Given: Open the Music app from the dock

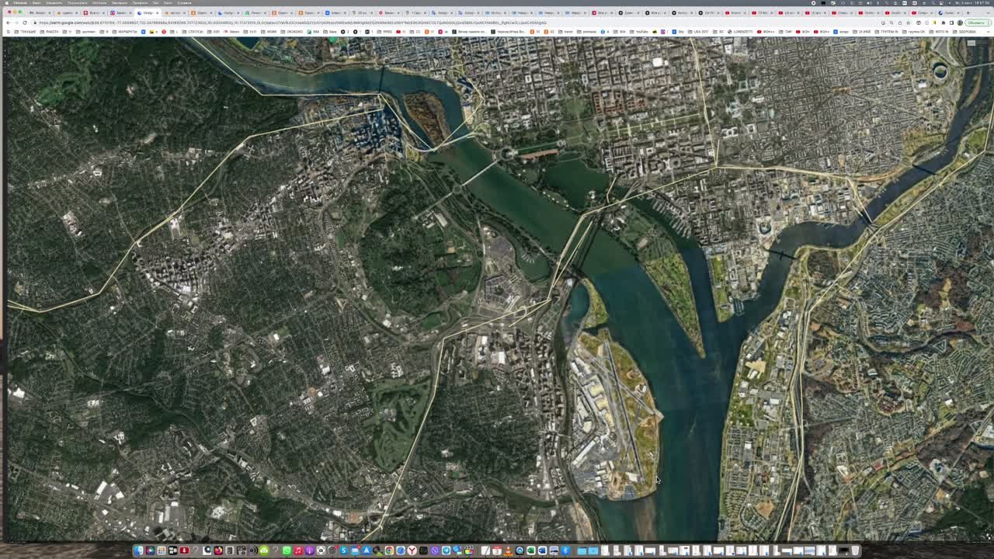Looking at the screenshot, I should click(x=298, y=550).
